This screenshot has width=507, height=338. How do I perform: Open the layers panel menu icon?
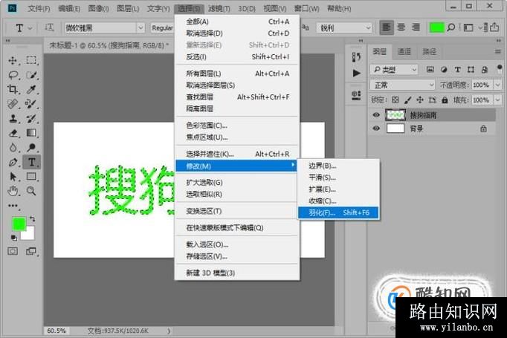[x=497, y=51]
